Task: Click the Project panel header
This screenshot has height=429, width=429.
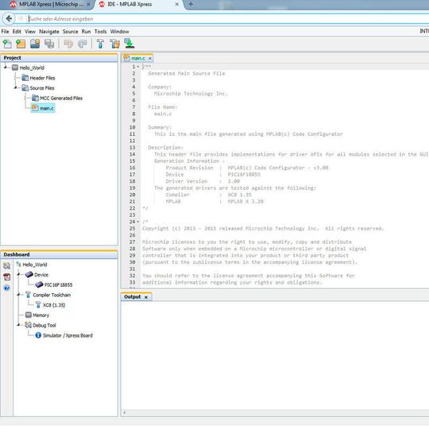Action: (59, 58)
